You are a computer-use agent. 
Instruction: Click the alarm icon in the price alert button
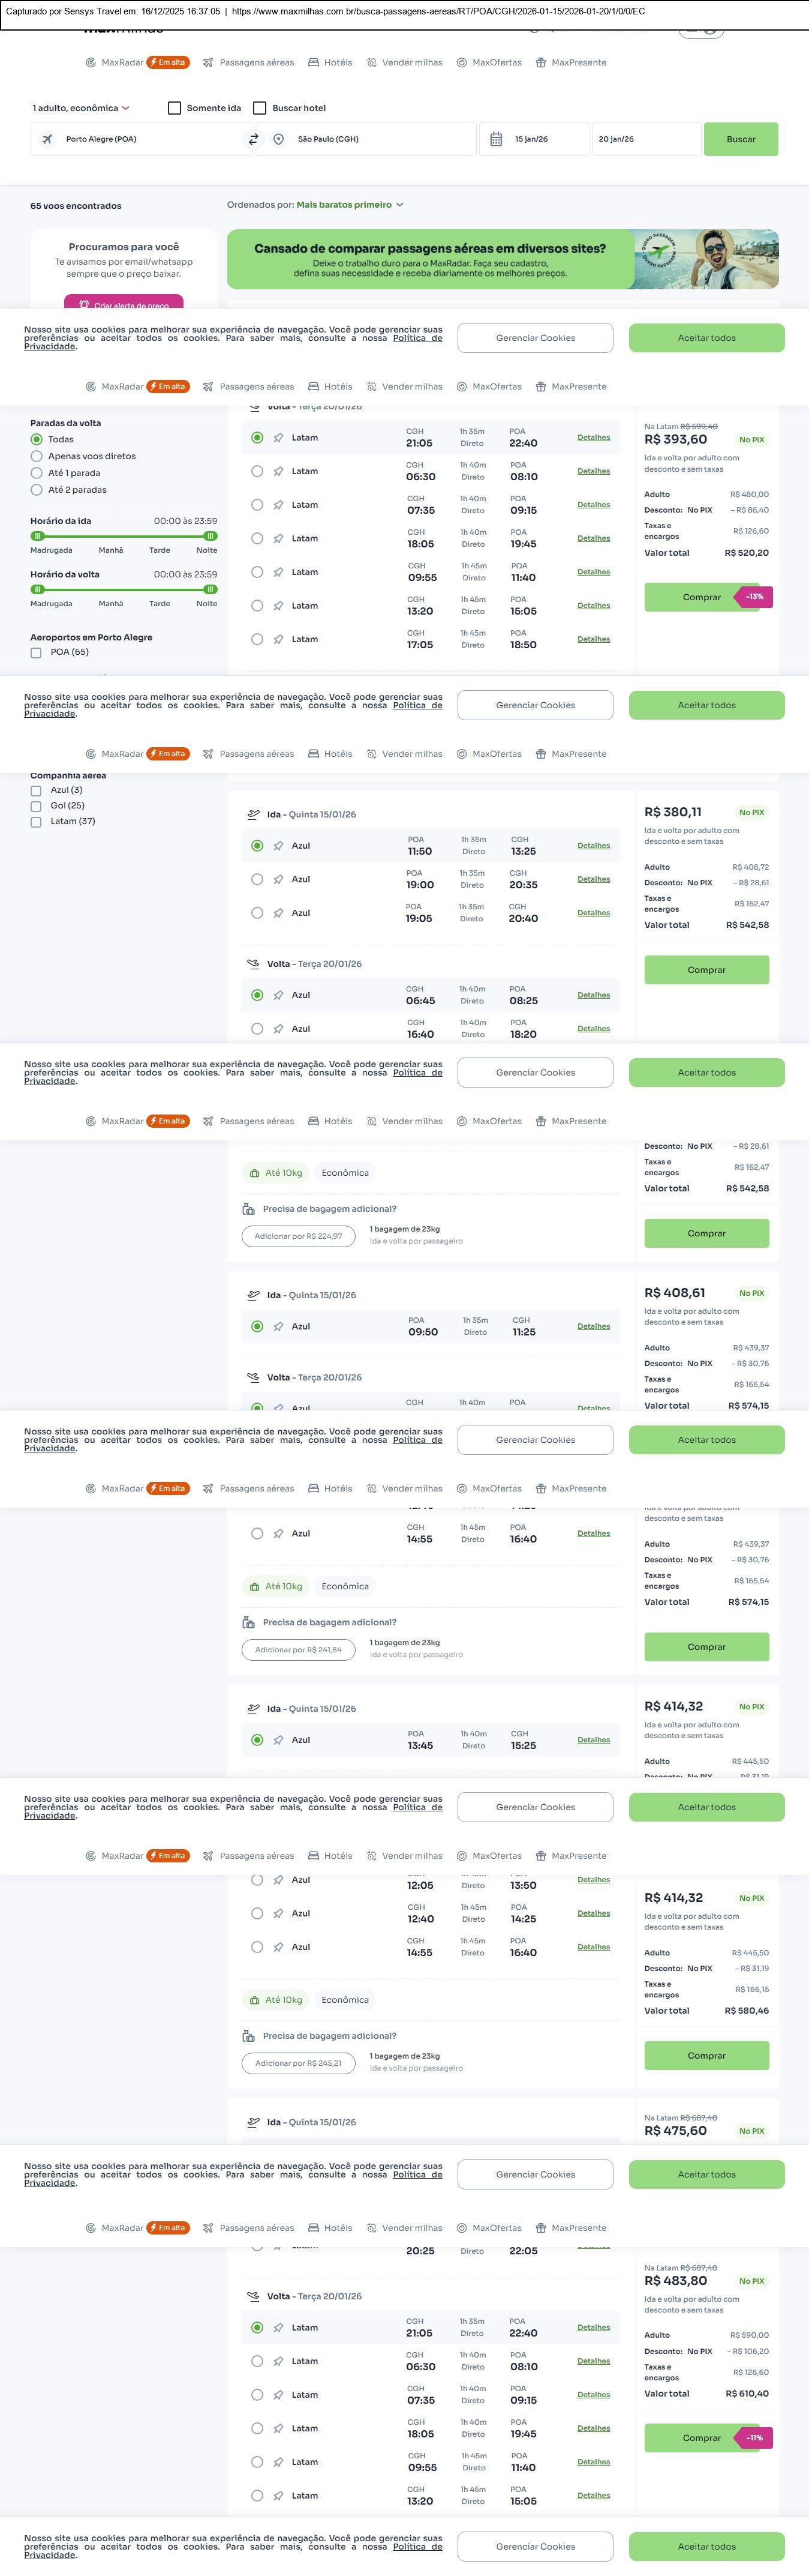(85, 305)
